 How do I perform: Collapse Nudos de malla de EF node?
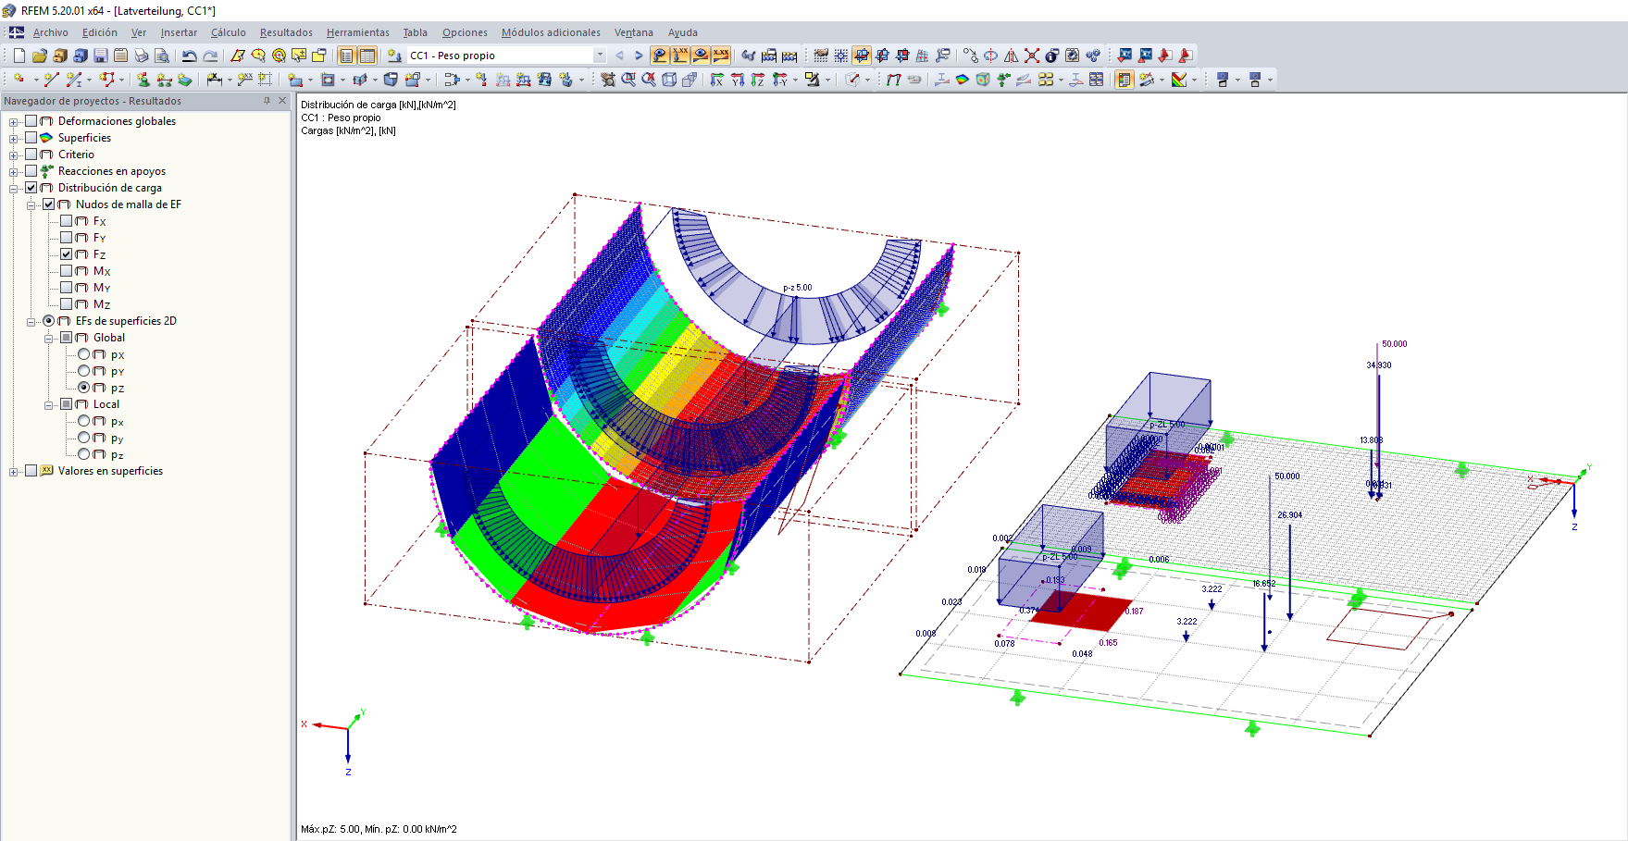coord(31,205)
